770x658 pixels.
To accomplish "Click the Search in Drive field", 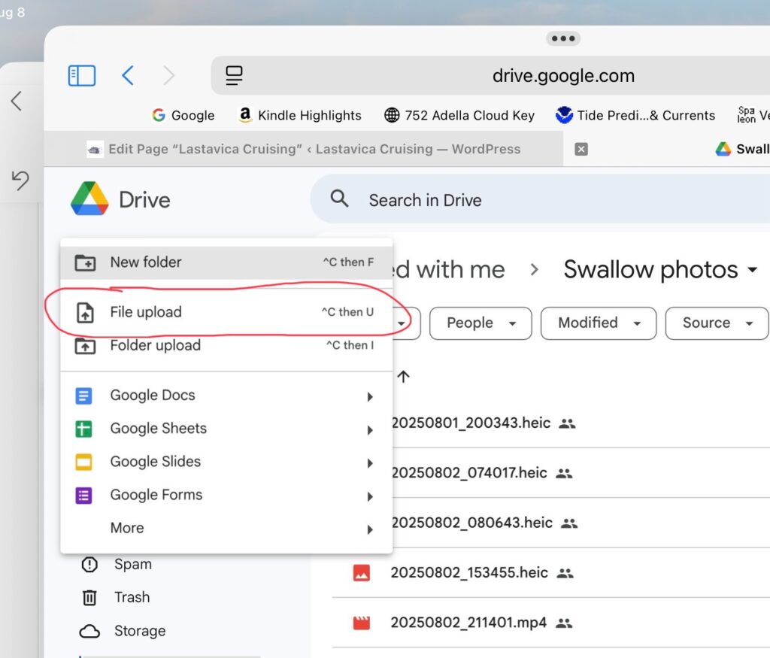I will tap(540, 200).
